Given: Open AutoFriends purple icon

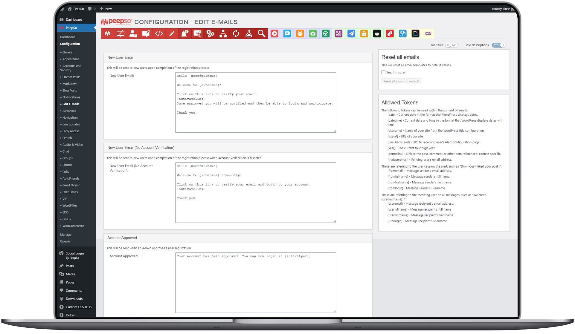Looking at the screenshot, I should tap(339, 34).
